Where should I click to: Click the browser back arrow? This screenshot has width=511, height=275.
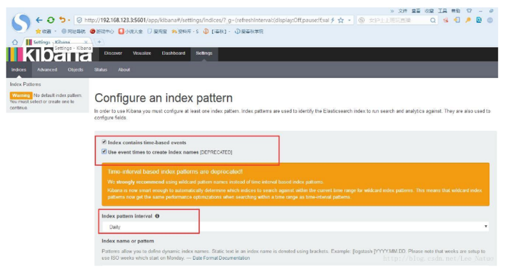point(39,20)
